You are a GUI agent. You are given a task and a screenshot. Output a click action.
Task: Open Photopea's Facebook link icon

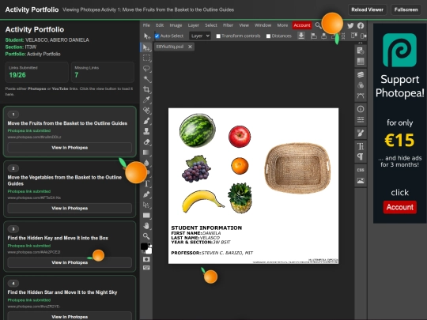click(x=361, y=25)
